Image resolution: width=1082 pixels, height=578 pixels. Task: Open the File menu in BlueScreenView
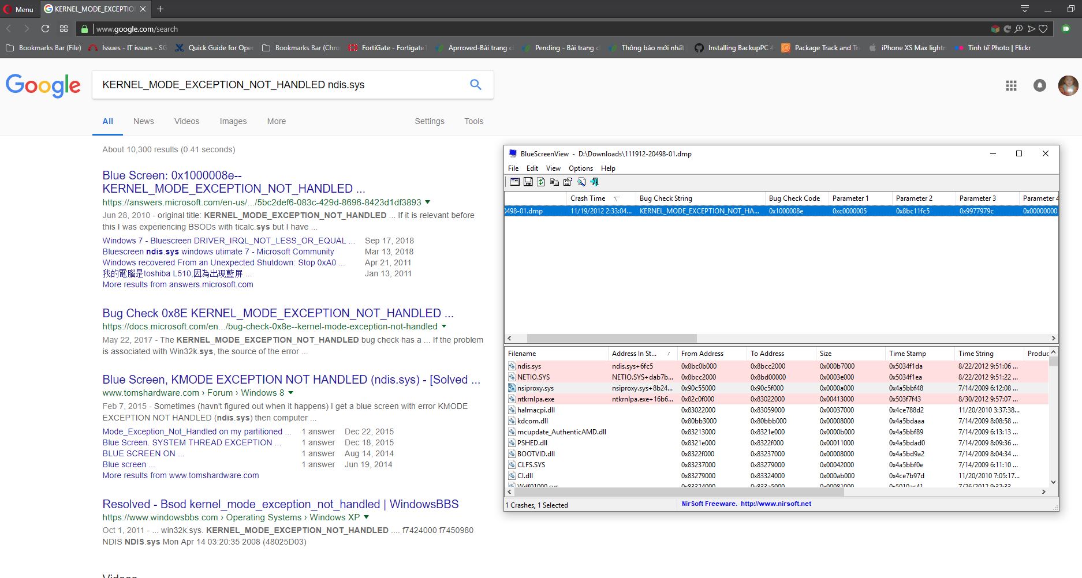point(513,168)
